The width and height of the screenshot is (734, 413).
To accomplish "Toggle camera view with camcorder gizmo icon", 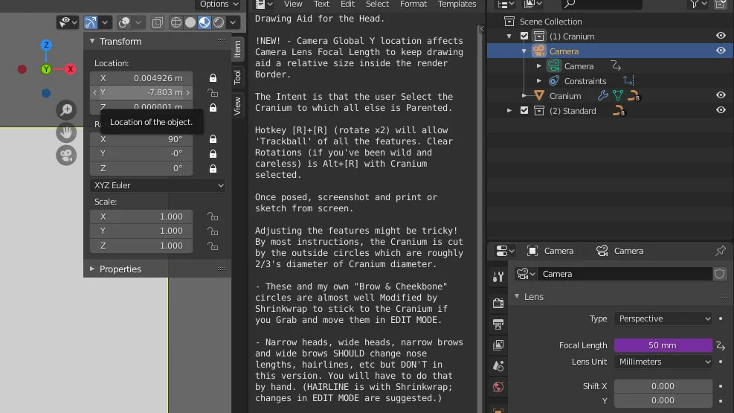I will (66, 155).
